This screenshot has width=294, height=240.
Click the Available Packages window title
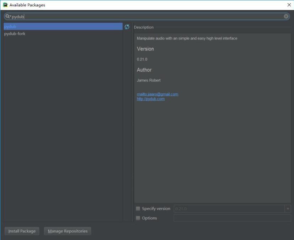27,5
